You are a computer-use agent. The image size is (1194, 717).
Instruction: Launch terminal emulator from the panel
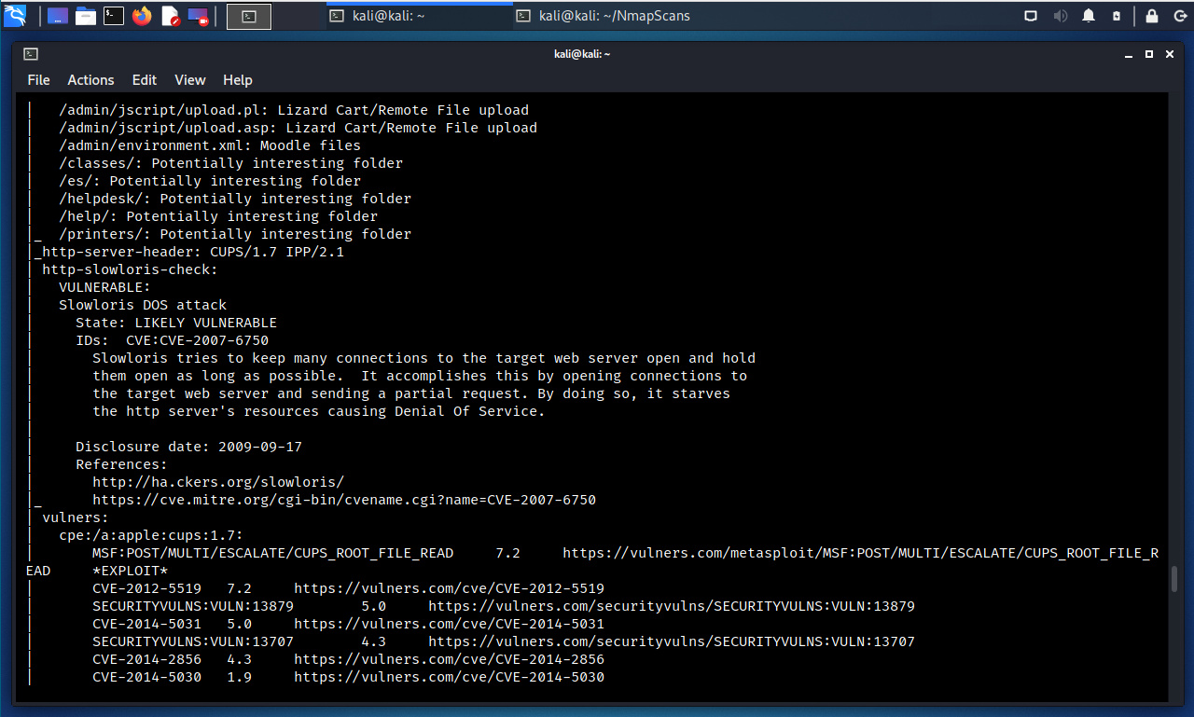pos(114,16)
